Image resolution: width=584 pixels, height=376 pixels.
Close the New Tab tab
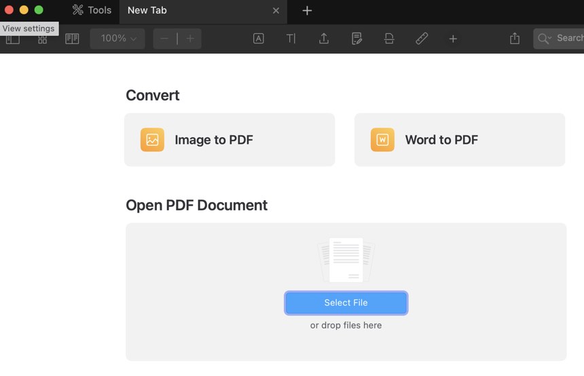click(276, 11)
